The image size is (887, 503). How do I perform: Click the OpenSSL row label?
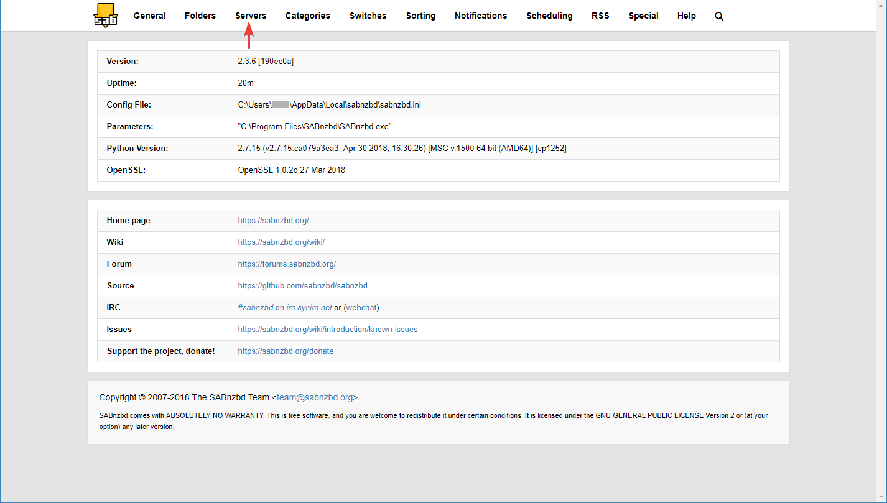click(126, 170)
